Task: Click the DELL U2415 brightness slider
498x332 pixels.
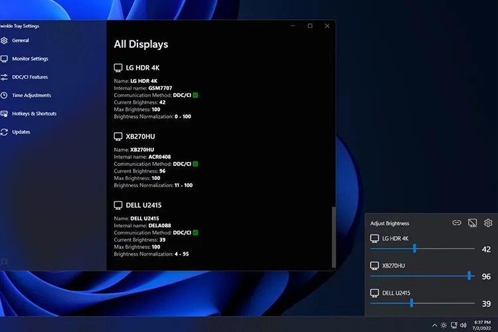Action: [x=412, y=303]
